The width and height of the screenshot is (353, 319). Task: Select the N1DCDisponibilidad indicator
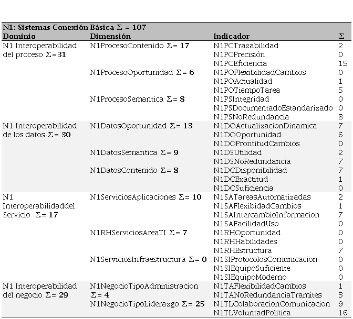coord(250,170)
